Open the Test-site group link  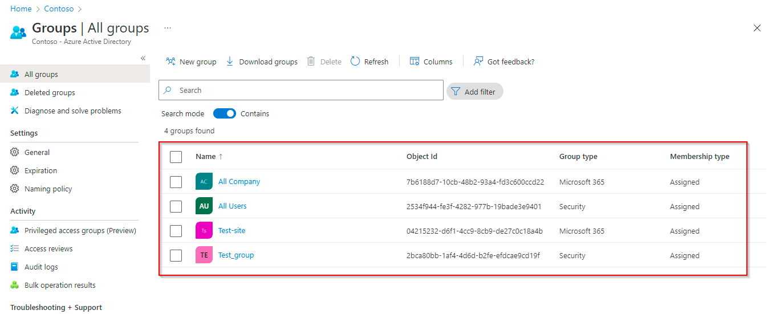tap(232, 230)
